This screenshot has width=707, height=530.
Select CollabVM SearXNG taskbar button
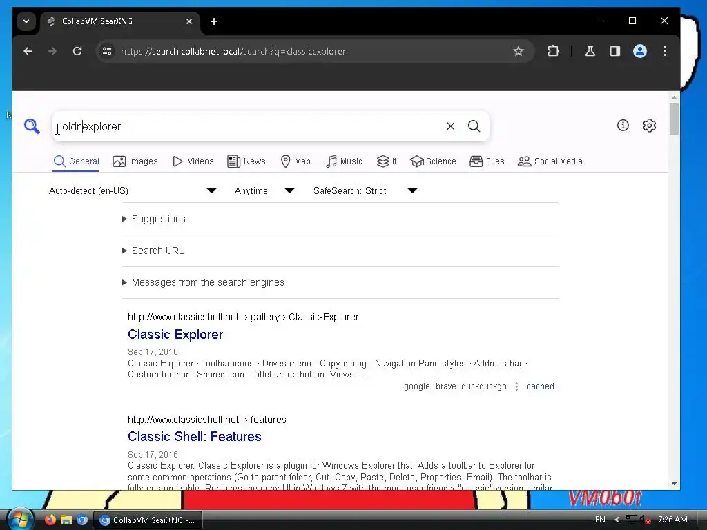148,520
